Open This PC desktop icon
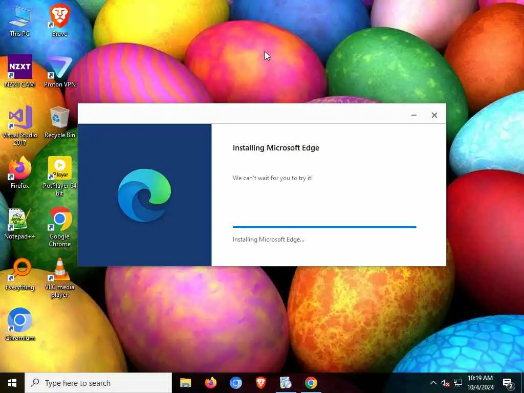524x393 pixels. point(20,20)
